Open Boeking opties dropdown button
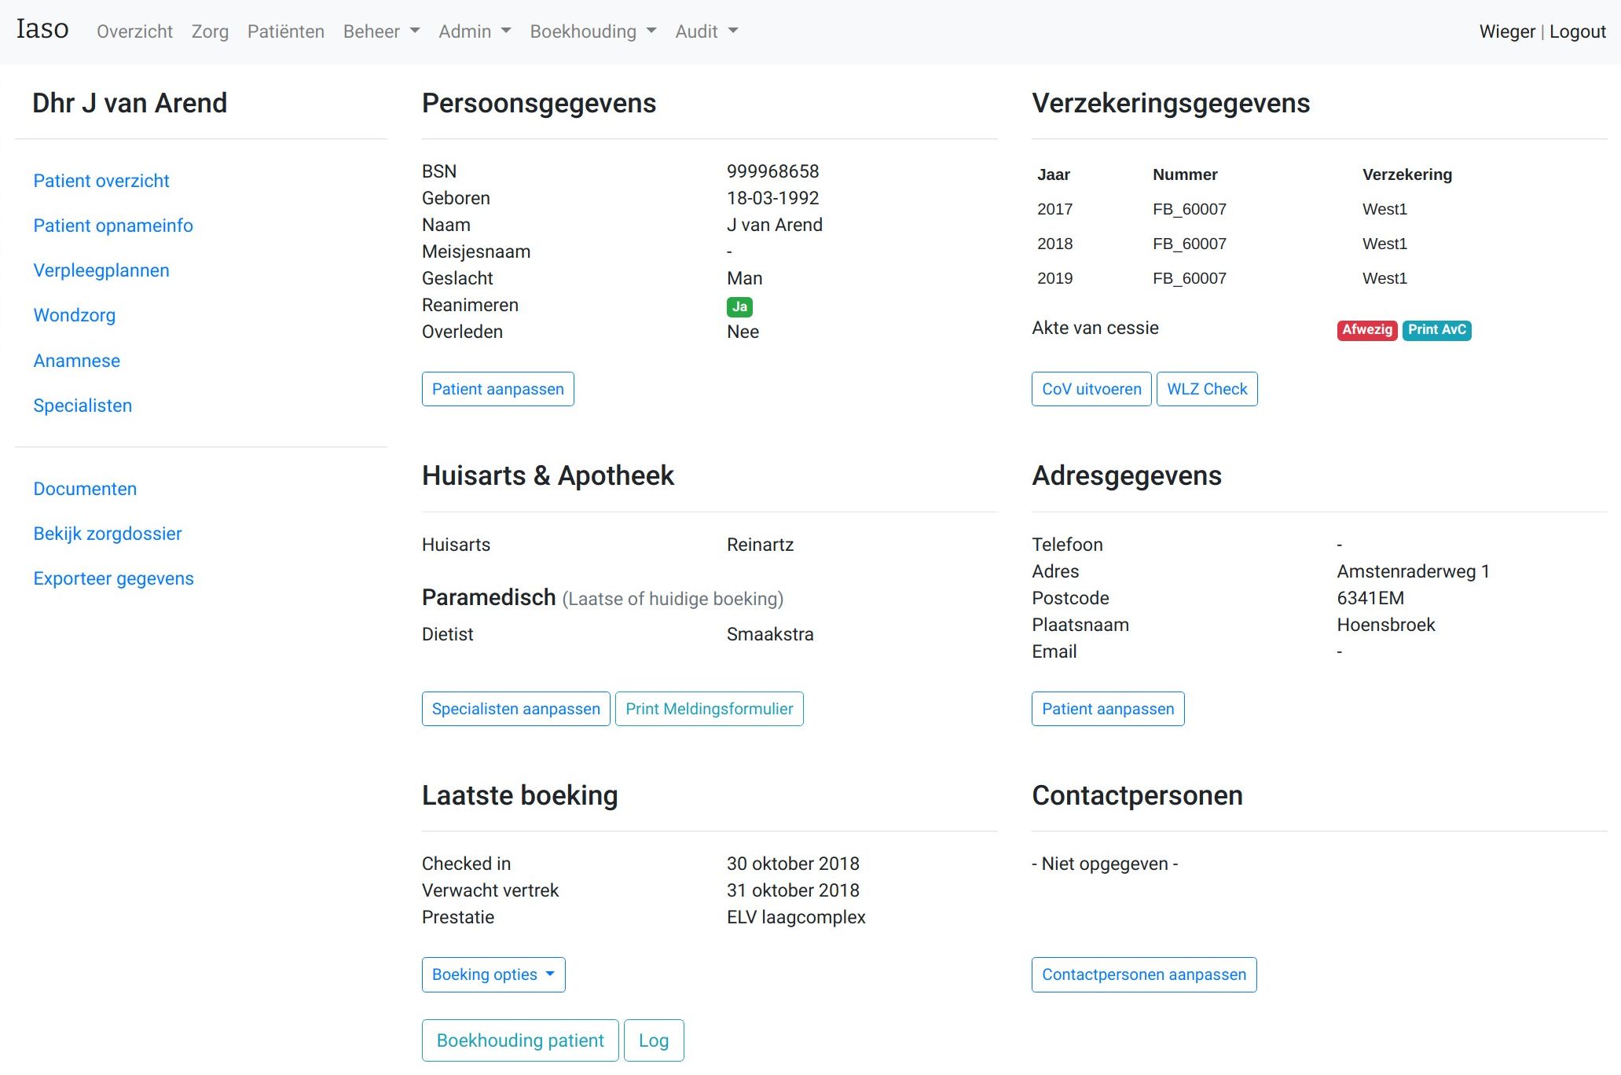The height and width of the screenshot is (1075, 1621). (x=493, y=974)
